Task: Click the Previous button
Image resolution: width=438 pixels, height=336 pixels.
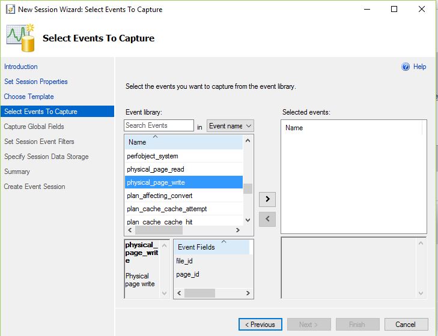Action: pyautogui.click(x=260, y=325)
